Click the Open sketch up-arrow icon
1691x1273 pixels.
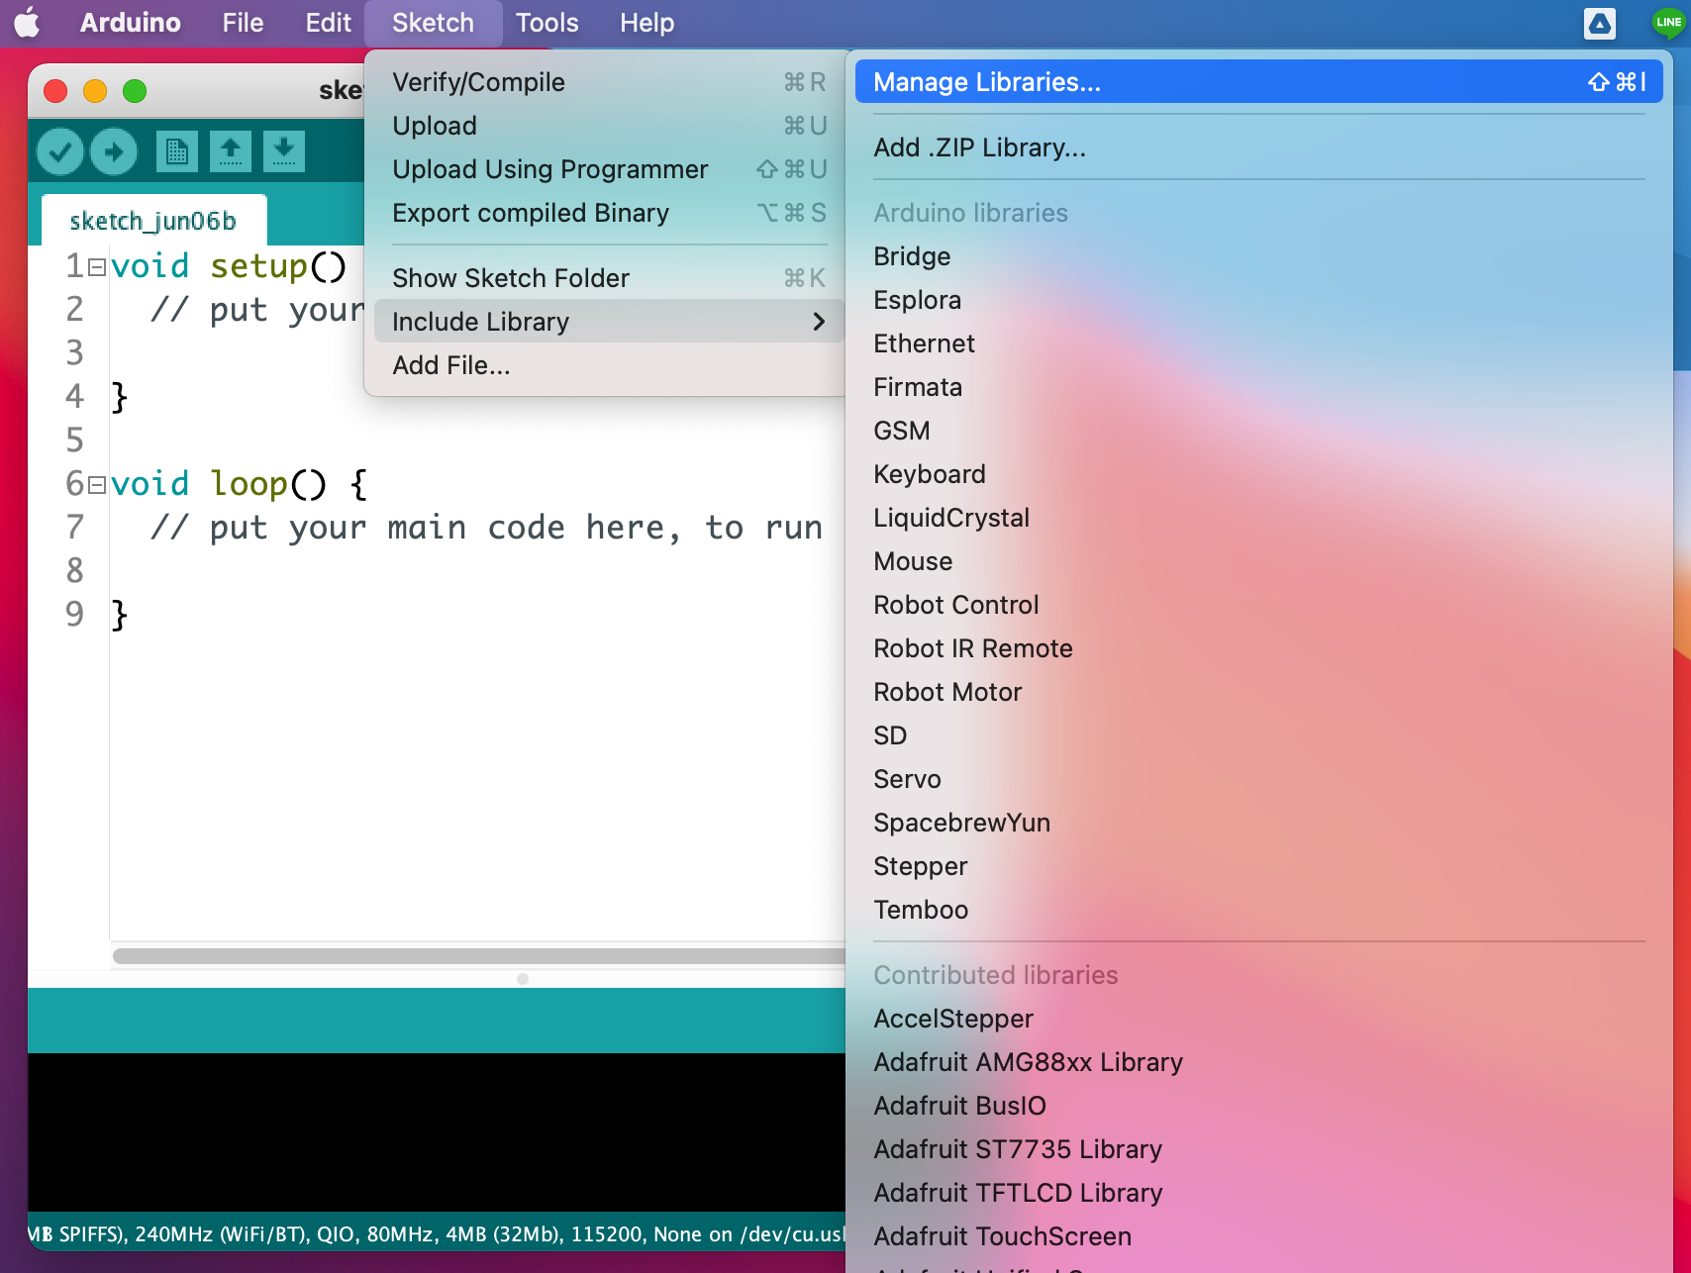231,151
